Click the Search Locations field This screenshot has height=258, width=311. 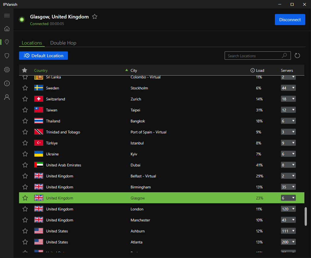pos(258,55)
